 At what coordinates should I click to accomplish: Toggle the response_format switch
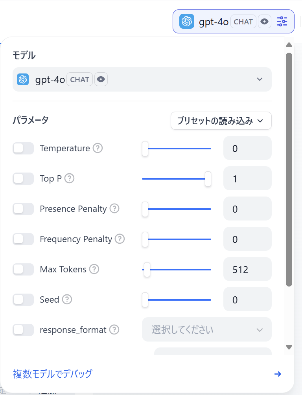(23, 329)
